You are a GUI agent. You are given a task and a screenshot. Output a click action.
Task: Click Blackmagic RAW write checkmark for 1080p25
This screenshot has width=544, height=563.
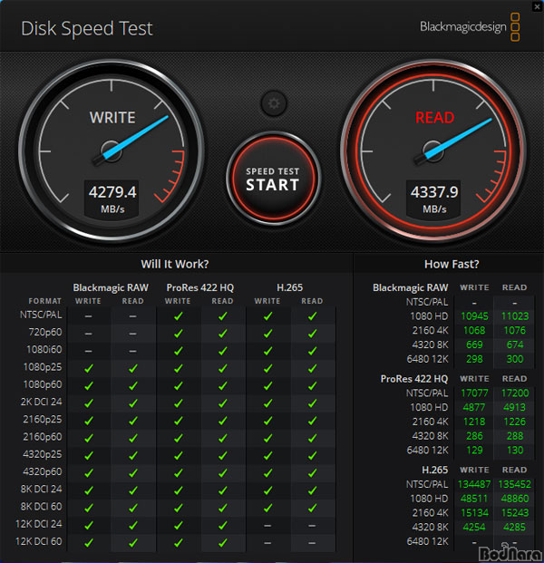88,368
